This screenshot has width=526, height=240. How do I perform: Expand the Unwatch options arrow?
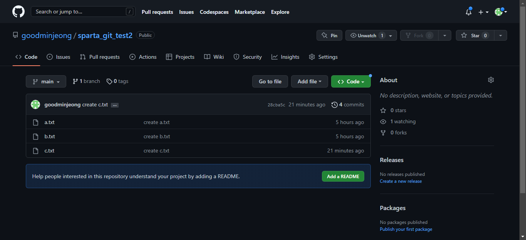pos(391,35)
